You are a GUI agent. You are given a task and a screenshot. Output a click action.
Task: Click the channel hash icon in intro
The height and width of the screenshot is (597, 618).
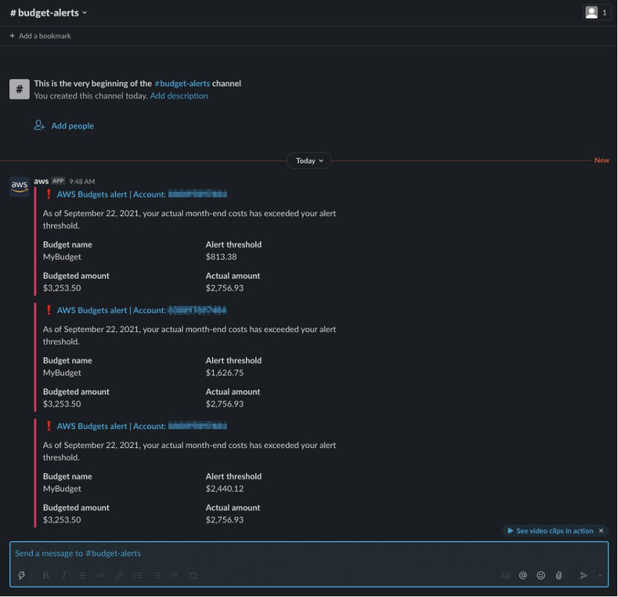click(x=19, y=89)
